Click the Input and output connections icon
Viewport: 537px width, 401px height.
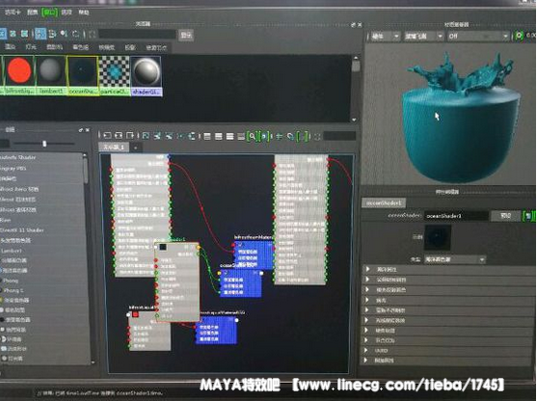119,136
